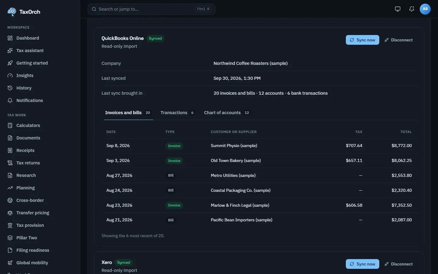Click the Ctrl K shortcut badge

pos(203,9)
